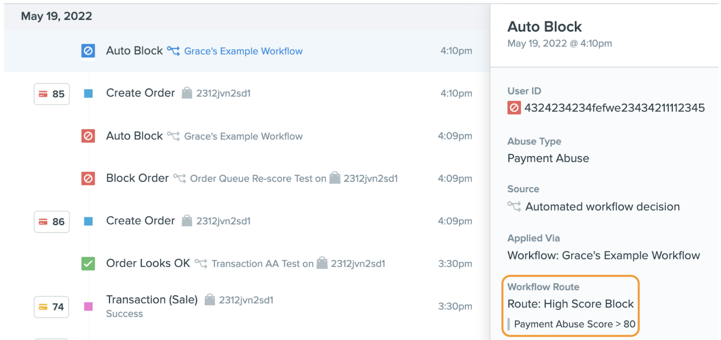
Task: Click the workflow icon in the Order Looks OK row
Action: pyautogui.click(x=201, y=263)
